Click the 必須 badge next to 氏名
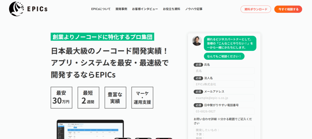The image size is (312, 139). pyautogui.click(x=198, y=65)
